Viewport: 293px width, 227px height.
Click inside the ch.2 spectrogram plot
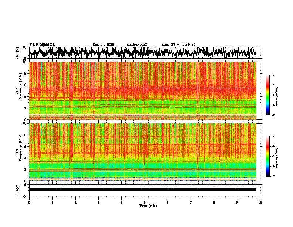[143, 152]
